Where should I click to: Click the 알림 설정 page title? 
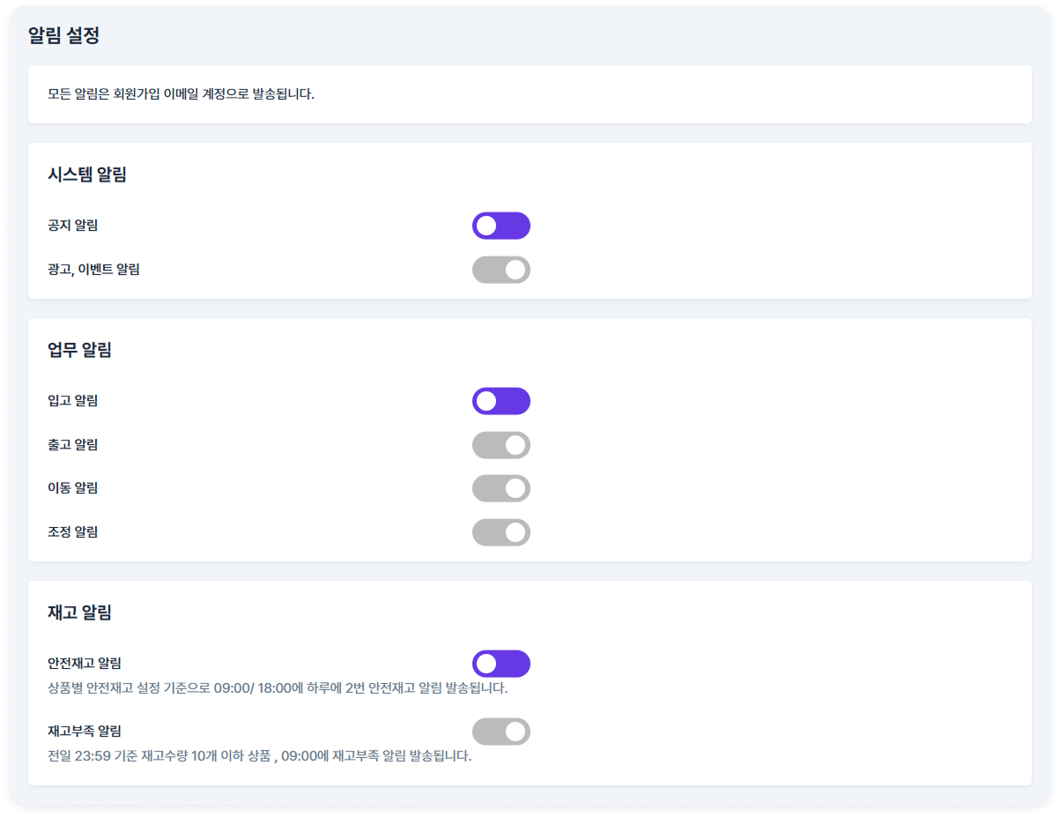63,36
